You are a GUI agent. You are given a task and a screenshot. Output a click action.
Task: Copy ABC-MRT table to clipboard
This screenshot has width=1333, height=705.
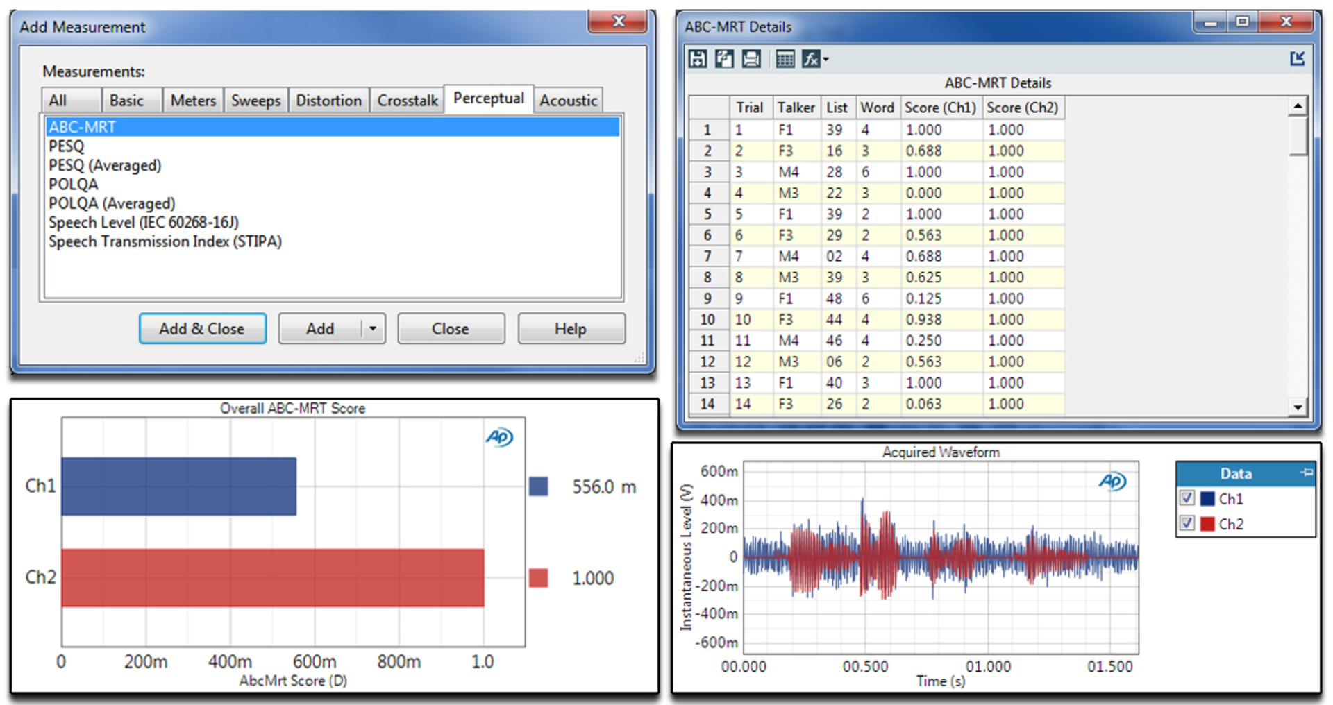pos(724,60)
